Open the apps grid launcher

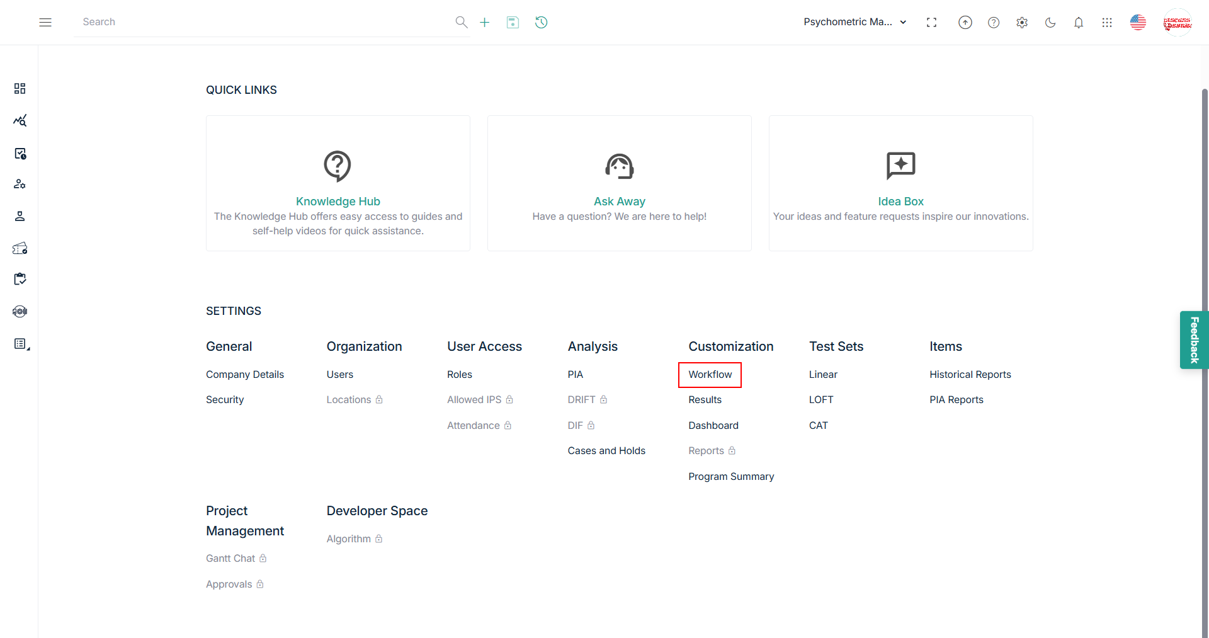tap(1106, 23)
